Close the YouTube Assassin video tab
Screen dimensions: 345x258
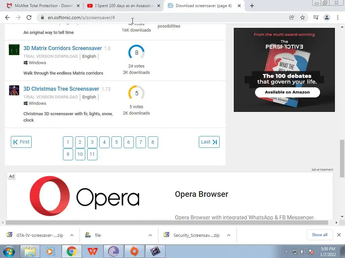point(159,6)
